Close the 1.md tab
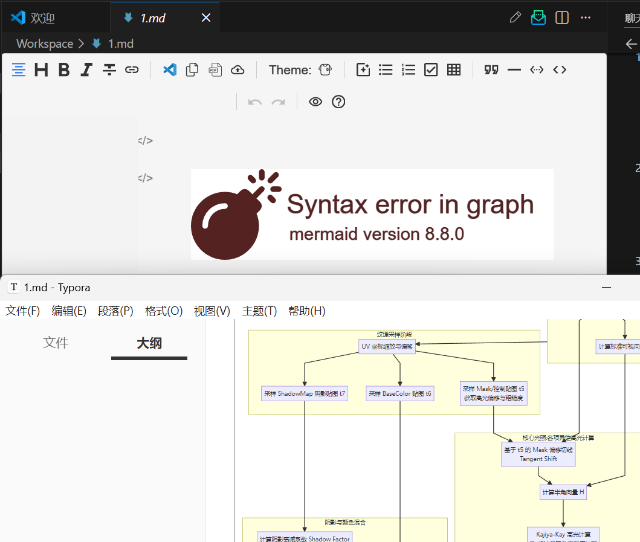 (206, 18)
